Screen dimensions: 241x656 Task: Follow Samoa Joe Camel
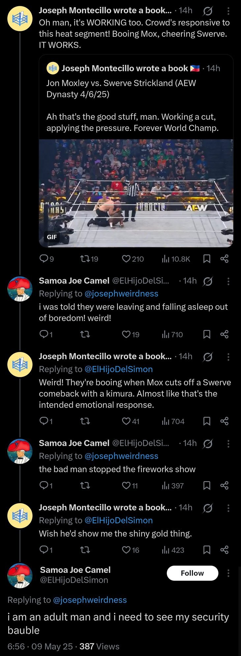coord(193,573)
